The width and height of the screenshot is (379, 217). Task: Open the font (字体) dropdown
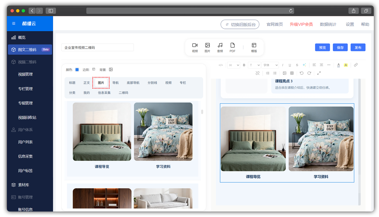coord(270,65)
